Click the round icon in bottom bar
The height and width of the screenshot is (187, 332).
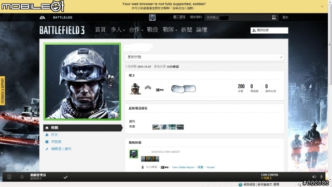(x=22, y=177)
